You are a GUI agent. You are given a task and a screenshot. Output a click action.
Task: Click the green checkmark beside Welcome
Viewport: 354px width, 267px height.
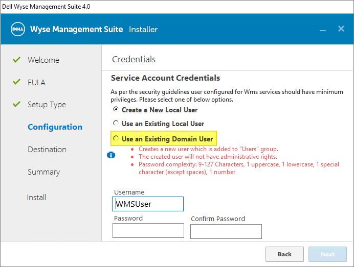[16, 60]
